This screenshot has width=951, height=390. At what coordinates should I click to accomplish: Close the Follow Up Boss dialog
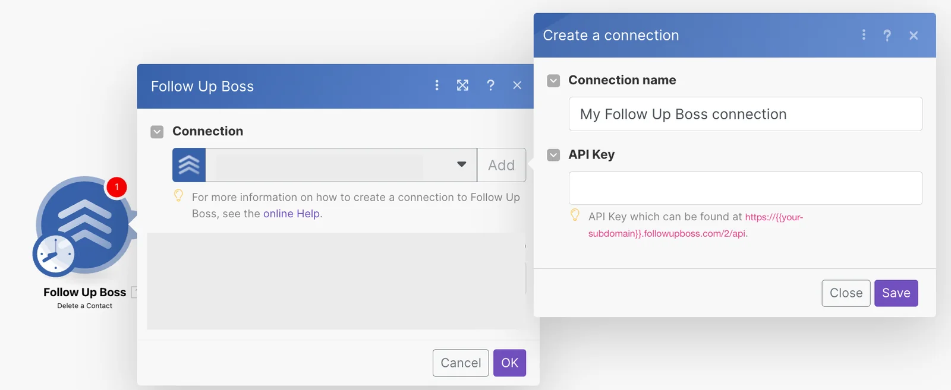[x=517, y=85]
